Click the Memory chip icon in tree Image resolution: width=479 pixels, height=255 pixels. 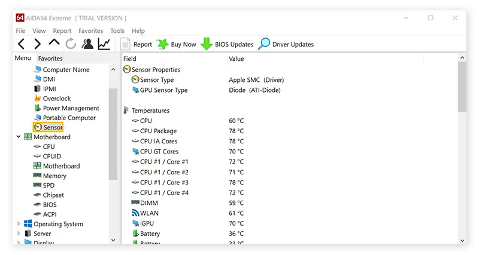coord(37,175)
